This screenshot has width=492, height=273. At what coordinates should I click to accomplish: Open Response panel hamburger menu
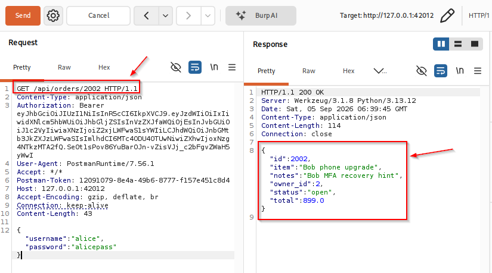click(478, 71)
